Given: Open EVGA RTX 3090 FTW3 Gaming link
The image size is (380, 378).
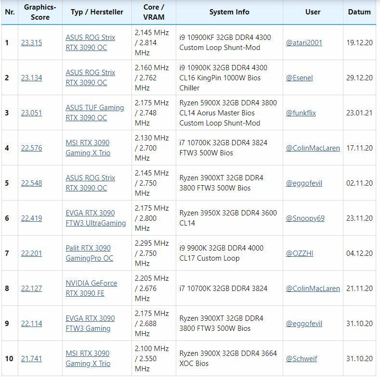Looking at the screenshot, I should (90, 323).
